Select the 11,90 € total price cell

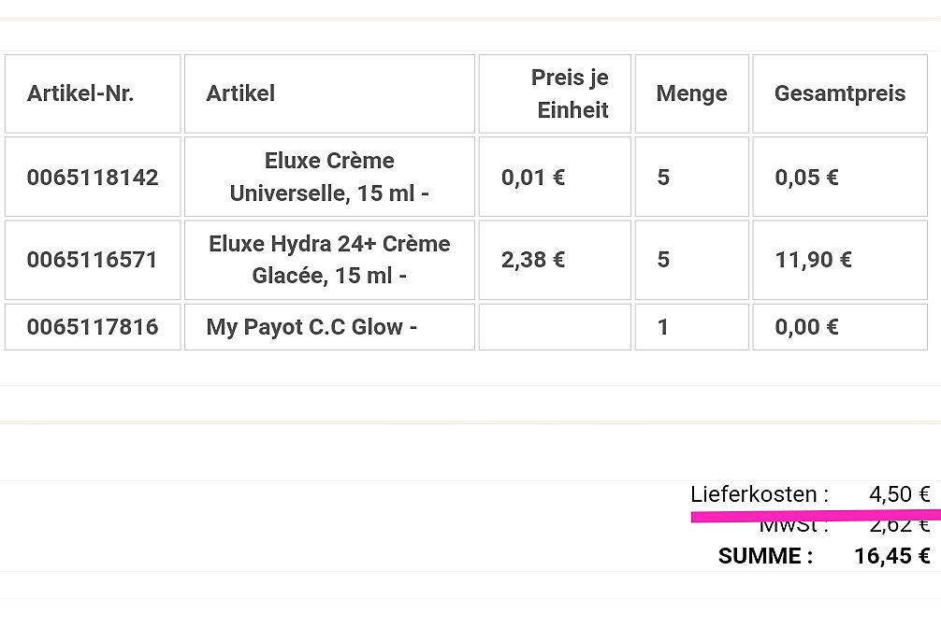[813, 260]
